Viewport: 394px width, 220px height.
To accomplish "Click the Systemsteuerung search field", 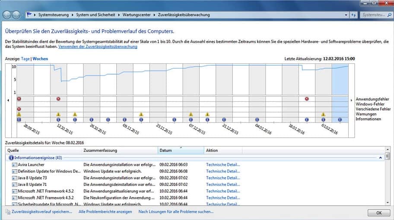I will click(x=375, y=15).
